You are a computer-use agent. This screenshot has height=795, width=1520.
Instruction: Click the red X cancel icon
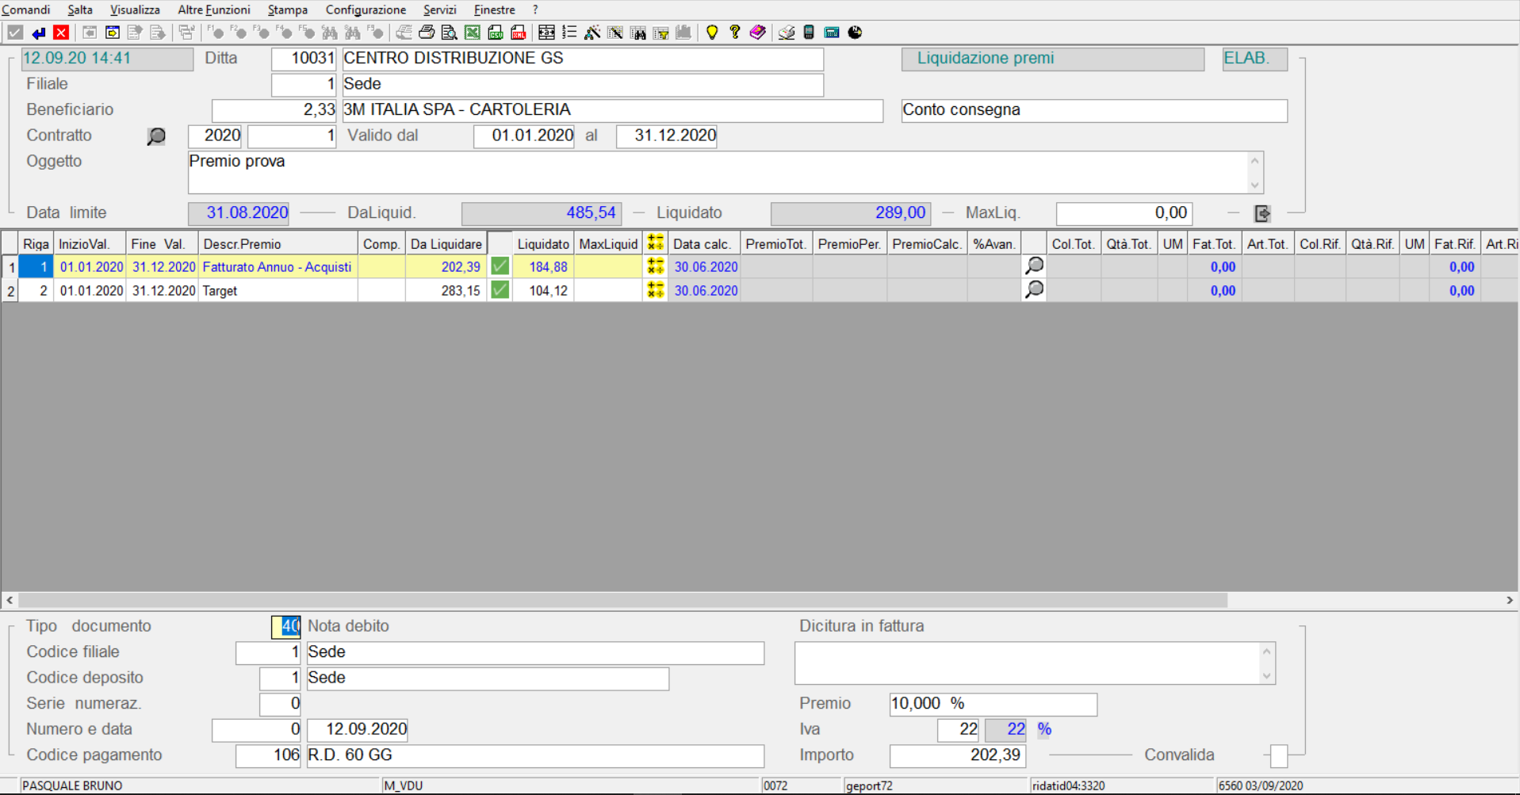click(x=61, y=32)
